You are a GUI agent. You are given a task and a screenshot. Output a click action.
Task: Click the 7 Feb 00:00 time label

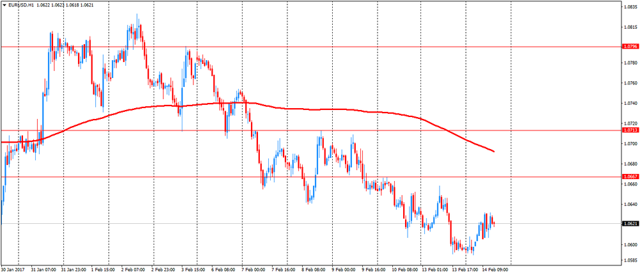[253, 270]
